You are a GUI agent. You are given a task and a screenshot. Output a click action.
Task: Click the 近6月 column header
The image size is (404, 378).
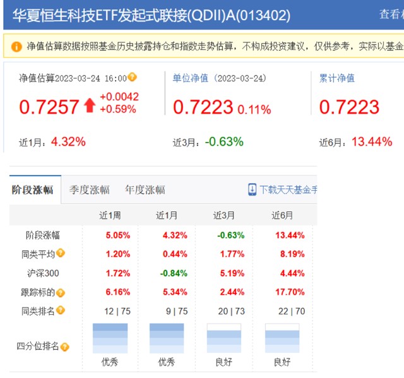click(282, 215)
